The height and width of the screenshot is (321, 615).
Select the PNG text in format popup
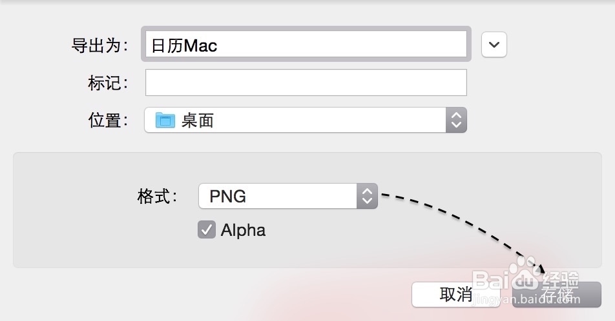click(x=227, y=197)
